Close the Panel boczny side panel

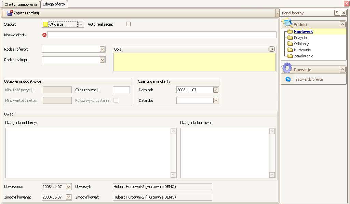(x=344, y=13)
